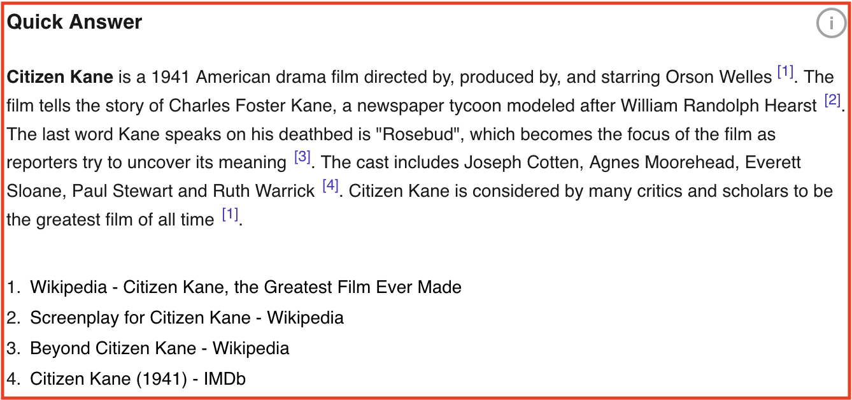This screenshot has width=852, height=400.
Task: Open citation [2] after William Randolph Hearst
Action: pos(832,101)
